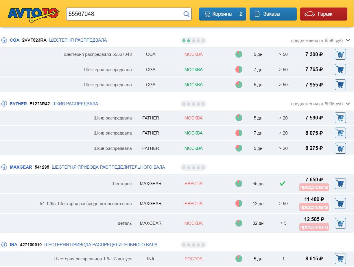Viewport: 354px width, 267px height.
Task: Add the 7 300 ₽ CGA offer to cart
Action: (x=340, y=54)
